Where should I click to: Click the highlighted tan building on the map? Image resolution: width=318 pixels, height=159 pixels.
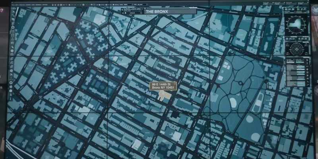tap(164, 96)
